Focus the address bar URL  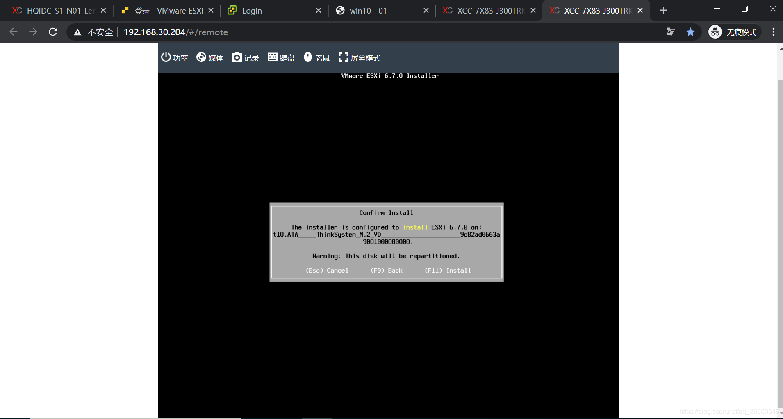pos(176,32)
